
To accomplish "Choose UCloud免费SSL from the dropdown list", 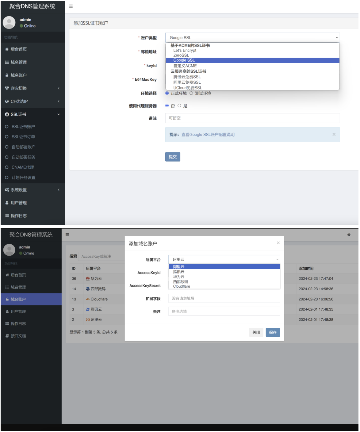I will 252,88.
